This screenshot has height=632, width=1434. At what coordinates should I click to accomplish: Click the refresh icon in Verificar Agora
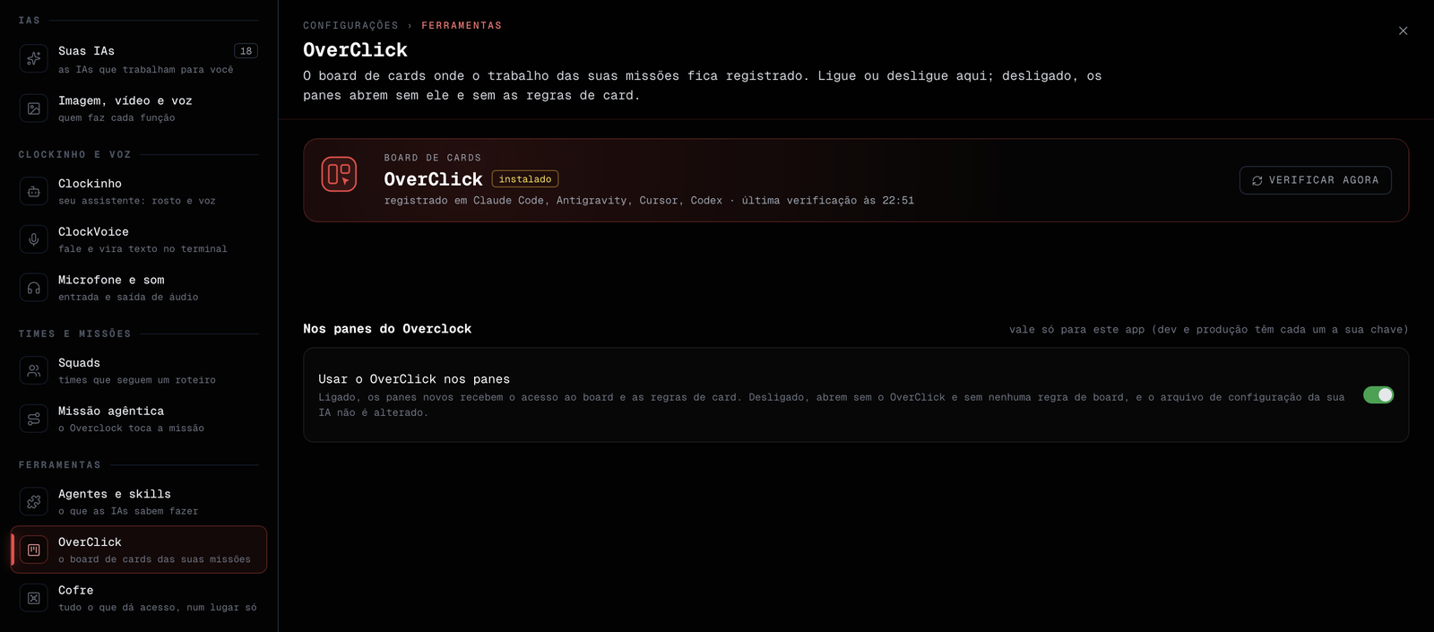click(1257, 180)
